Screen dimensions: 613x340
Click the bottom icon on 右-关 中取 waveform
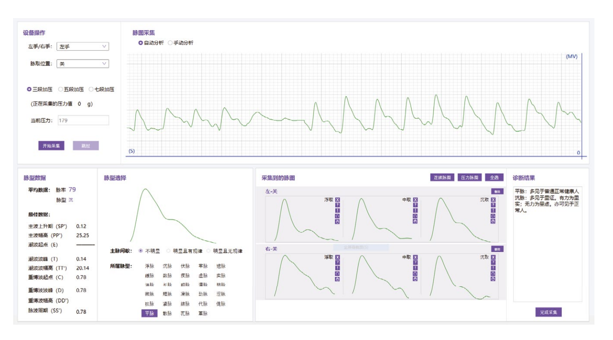point(415,279)
